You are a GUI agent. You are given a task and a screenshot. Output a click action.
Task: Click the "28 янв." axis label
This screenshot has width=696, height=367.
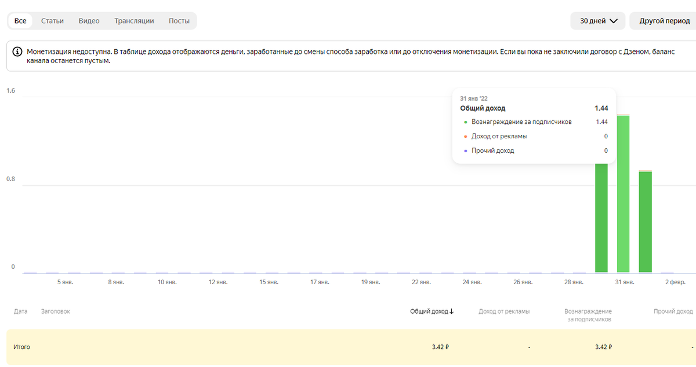(574, 282)
